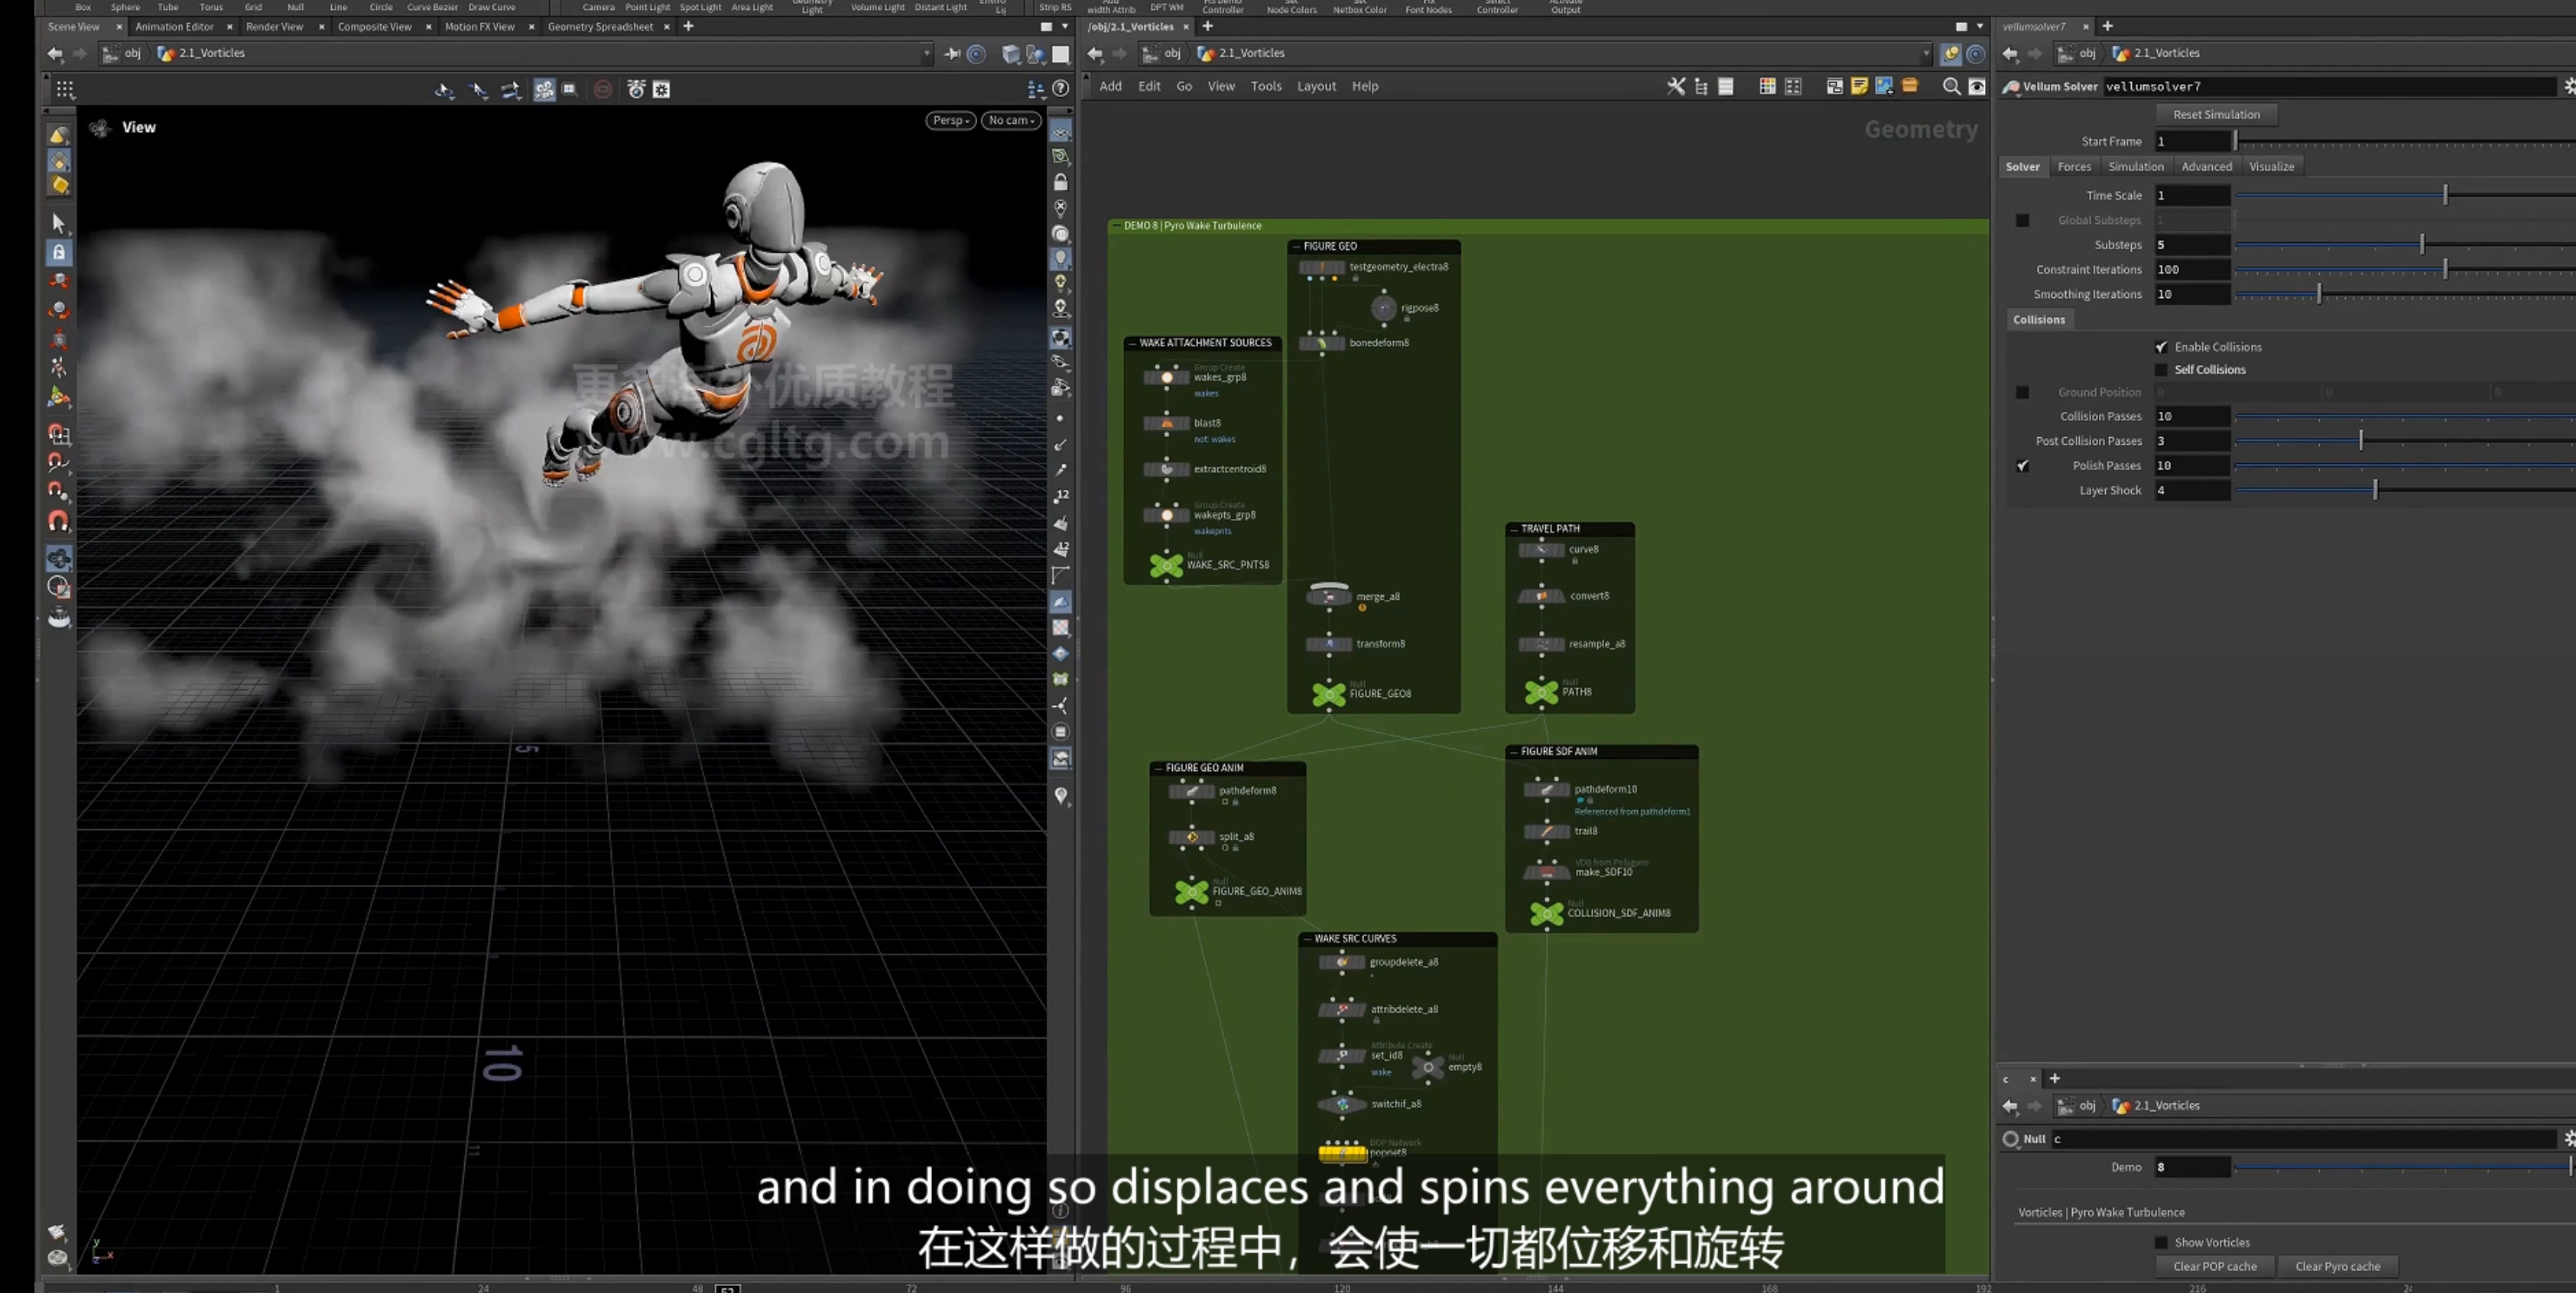
Task: Click the snapping magnet icon in left toolbar
Action: click(59, 520)
